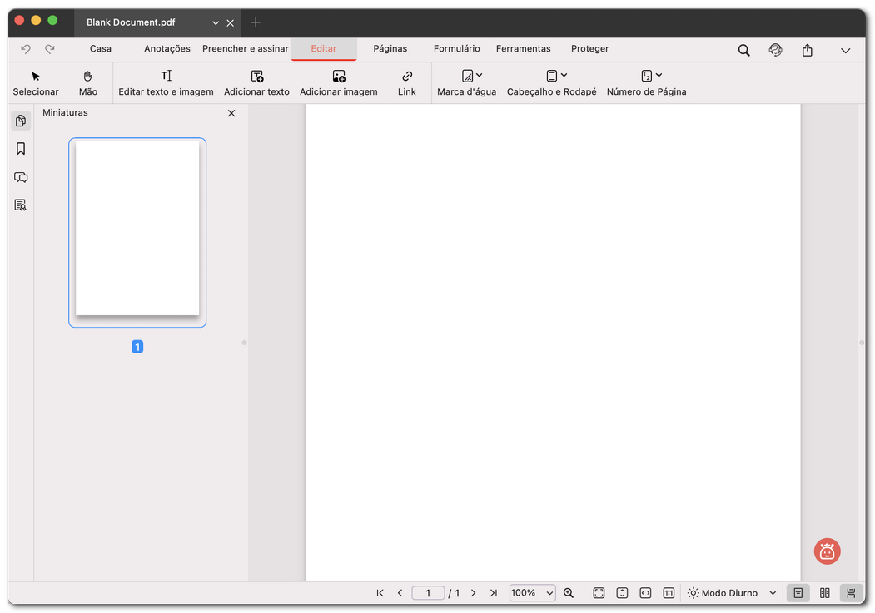Viewport: 875px width, 613px height.
Task: Select the Adicionar texto tool
Action: [x=256, y=82]
